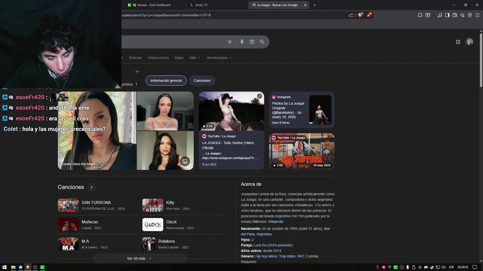Select the Canciones chip
The height and width of the screenshot is (271, 483).
[x=202, y=81]
